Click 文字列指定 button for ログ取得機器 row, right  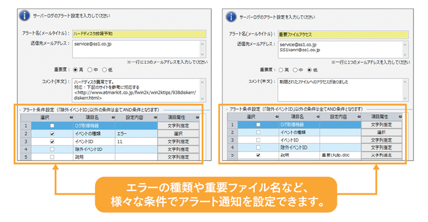(x=381, y=125)
